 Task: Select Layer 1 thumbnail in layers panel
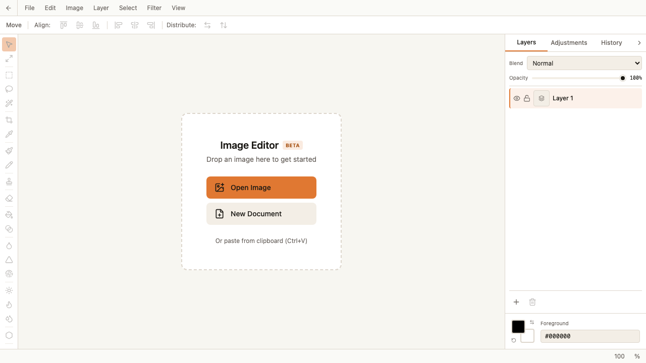542,98
